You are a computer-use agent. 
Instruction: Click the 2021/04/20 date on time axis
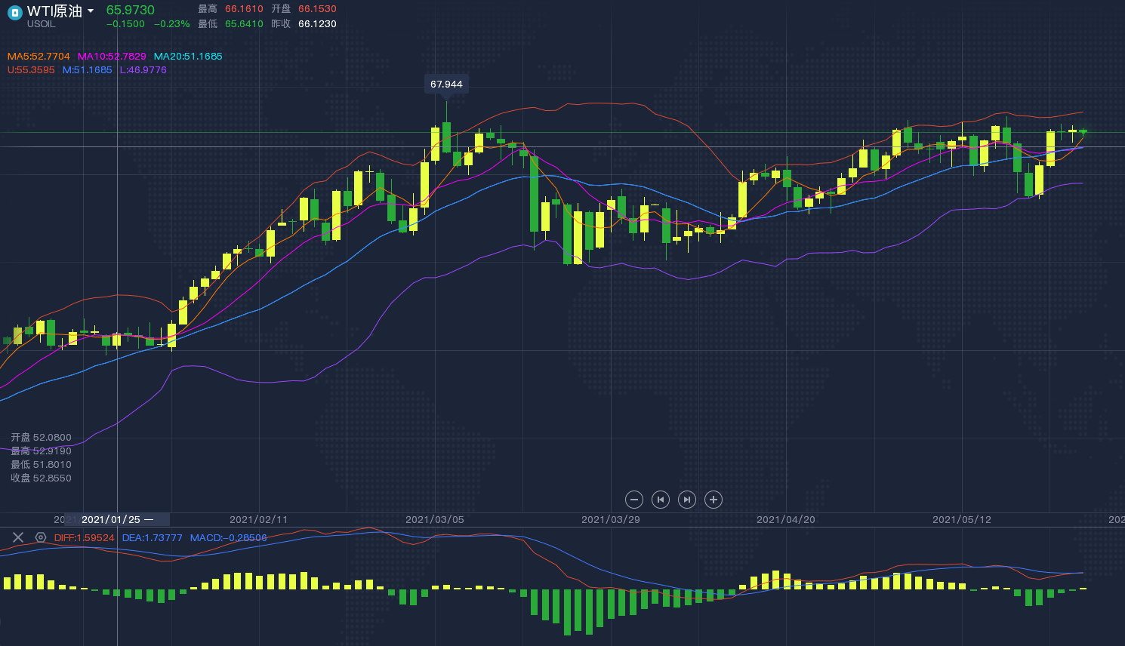[x=786, y=520]
